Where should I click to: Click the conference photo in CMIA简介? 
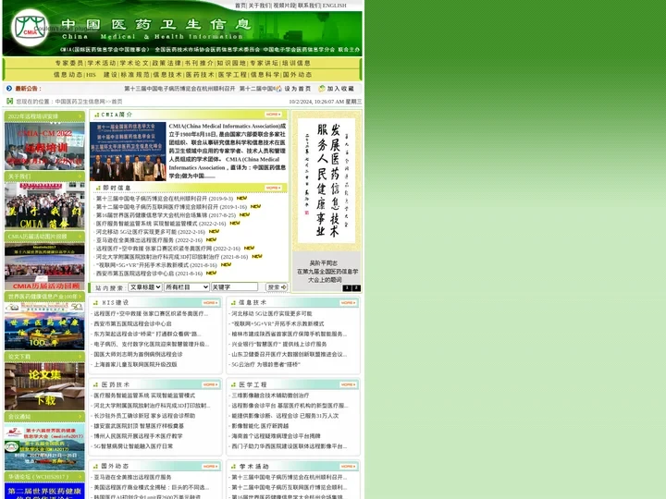(128, 152)
